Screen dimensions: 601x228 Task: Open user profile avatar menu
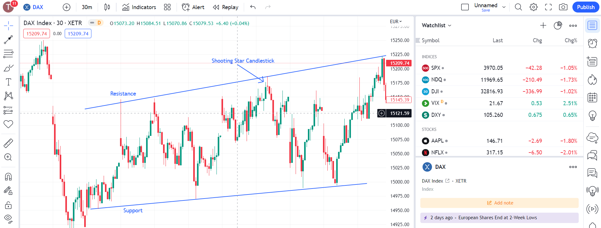(x=8, y=7)
